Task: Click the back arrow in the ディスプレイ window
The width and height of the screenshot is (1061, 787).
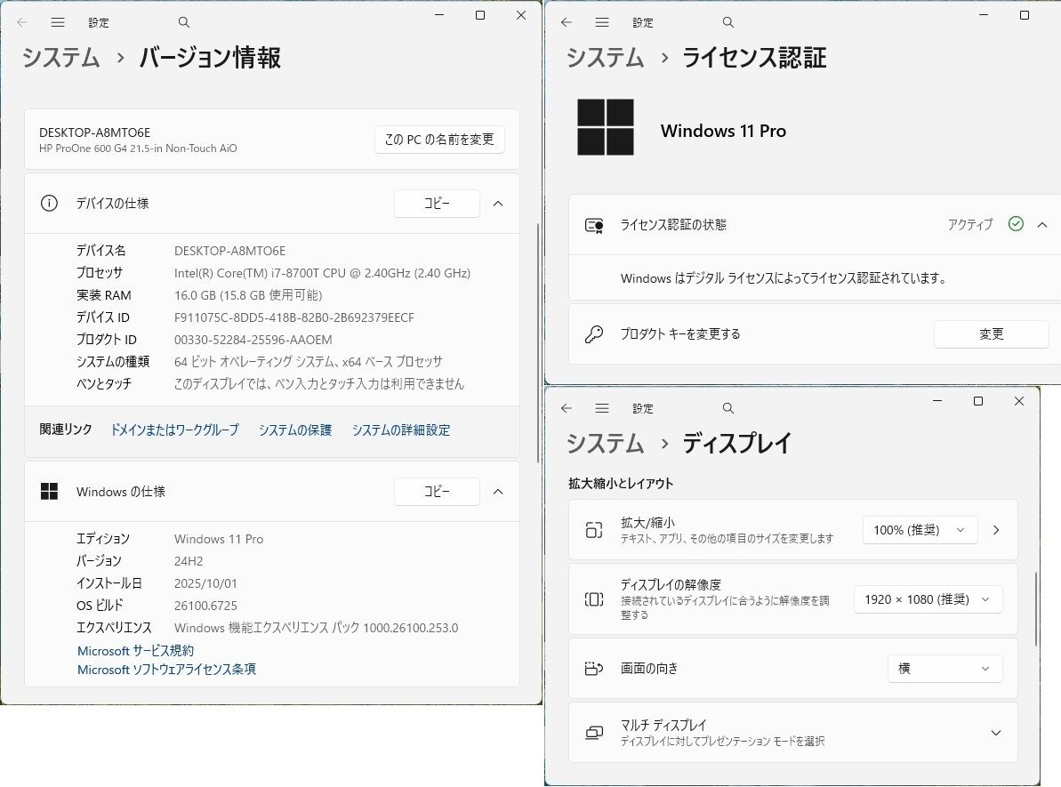Action: point(567,408)
